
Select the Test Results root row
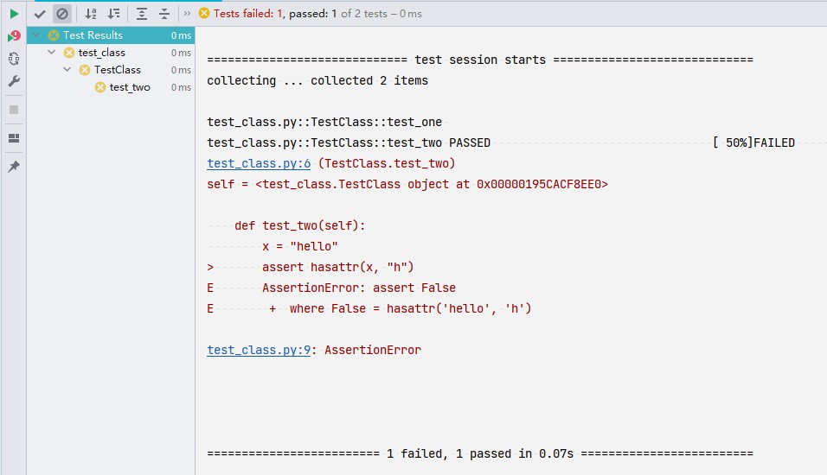[x=93, y=35]
